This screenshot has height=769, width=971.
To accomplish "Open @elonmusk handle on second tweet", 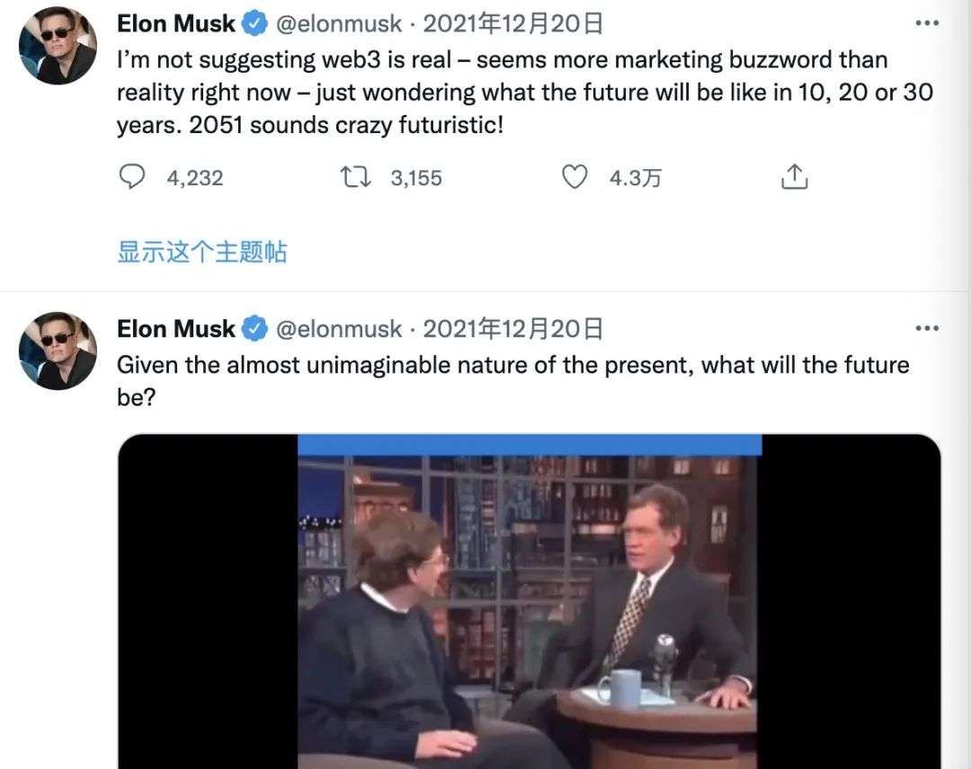I will 338,328.
